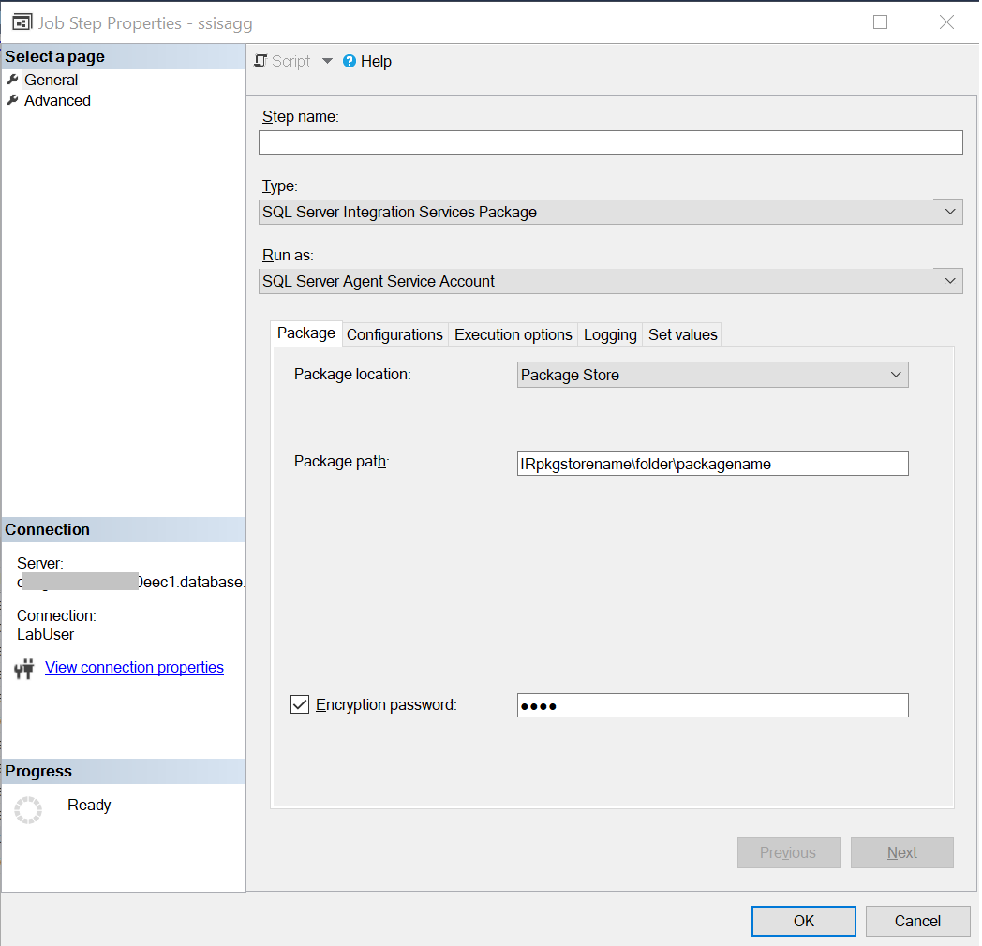Click the Encryption password field
Viewport: 982px width, 946px height.
(713, 705)
